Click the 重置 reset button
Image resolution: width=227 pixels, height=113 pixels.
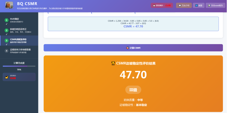pos(199,5)
